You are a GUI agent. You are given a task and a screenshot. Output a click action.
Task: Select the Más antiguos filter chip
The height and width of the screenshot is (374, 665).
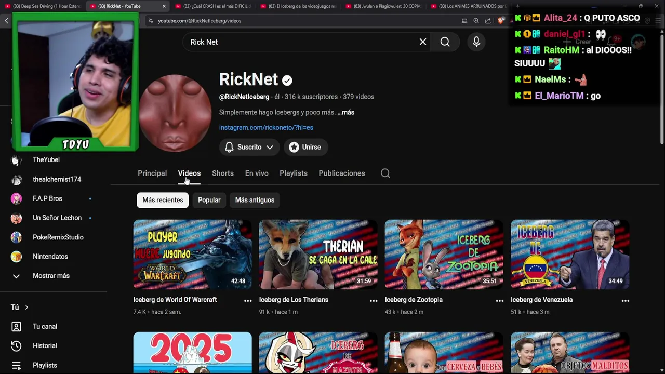pos(255,200)
